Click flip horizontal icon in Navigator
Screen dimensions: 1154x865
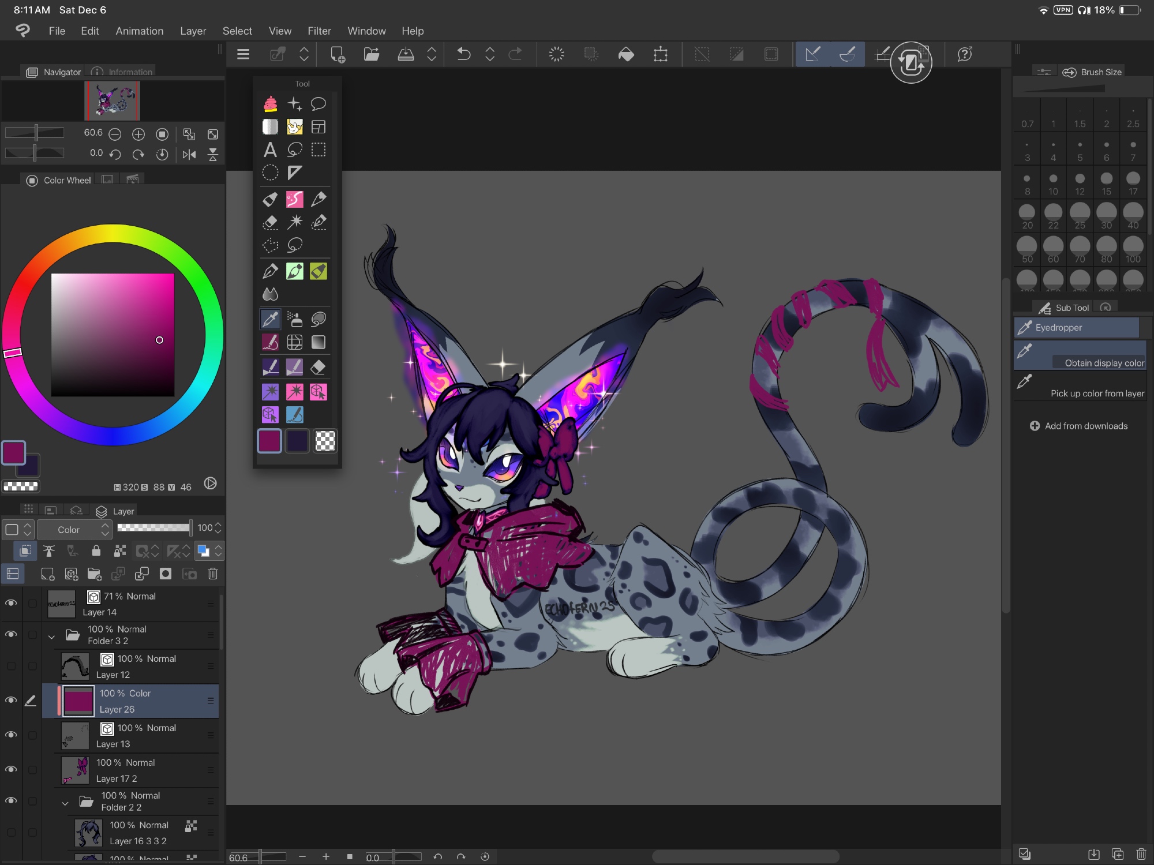coord(189,155)
